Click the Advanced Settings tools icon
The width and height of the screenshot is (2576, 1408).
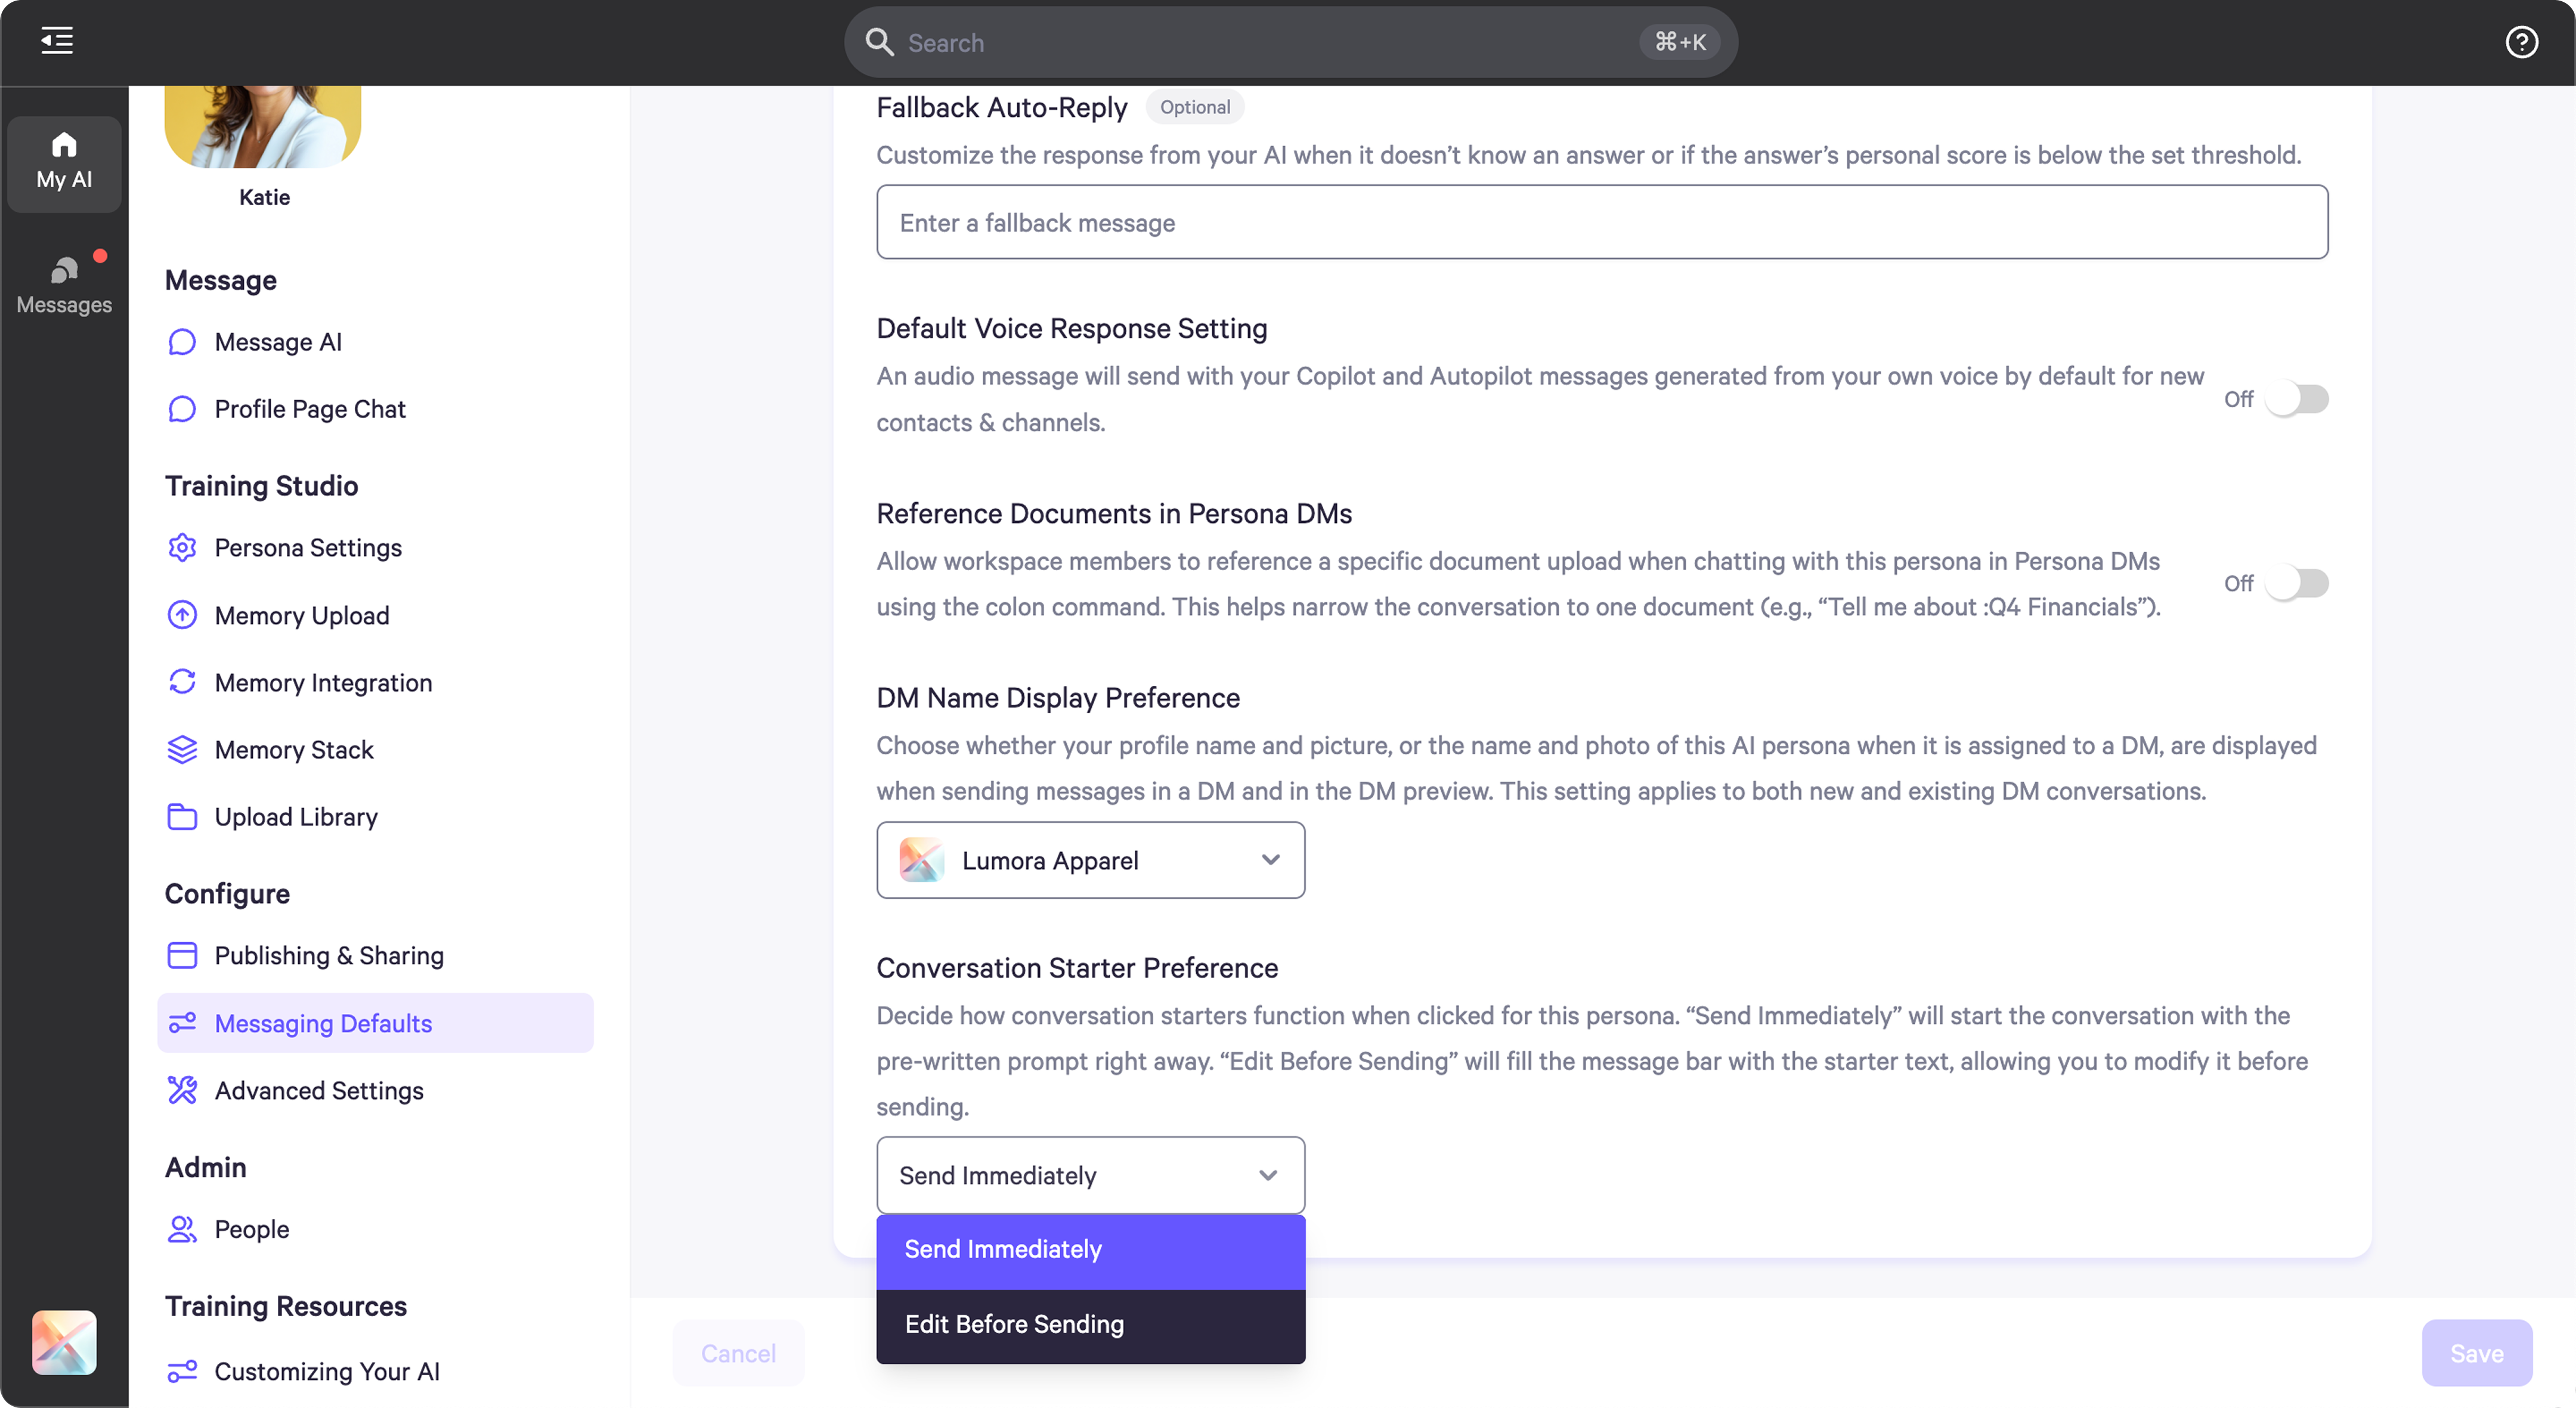point(182,1090)
